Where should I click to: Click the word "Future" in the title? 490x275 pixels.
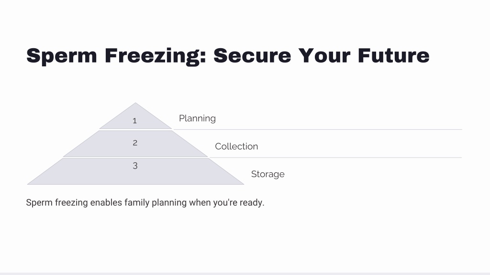pos(394,55)
